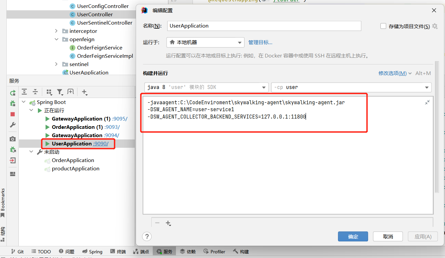The image size is (445, 258).
Task: Expand the interceptor folder
Action: click(x=57, y=31)
